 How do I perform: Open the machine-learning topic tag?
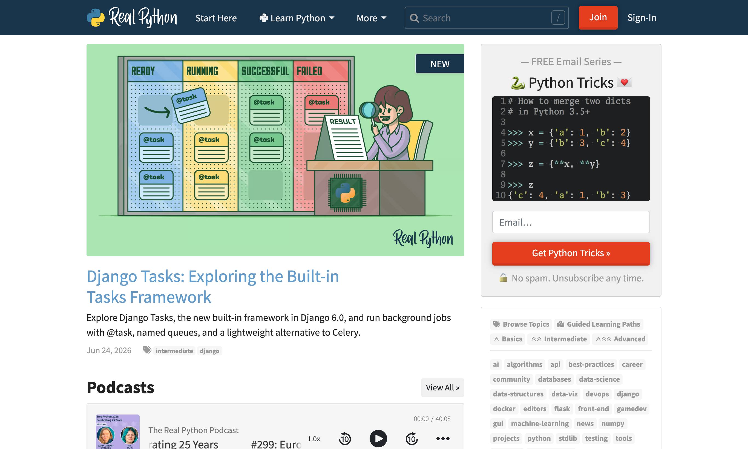[540, 424]
